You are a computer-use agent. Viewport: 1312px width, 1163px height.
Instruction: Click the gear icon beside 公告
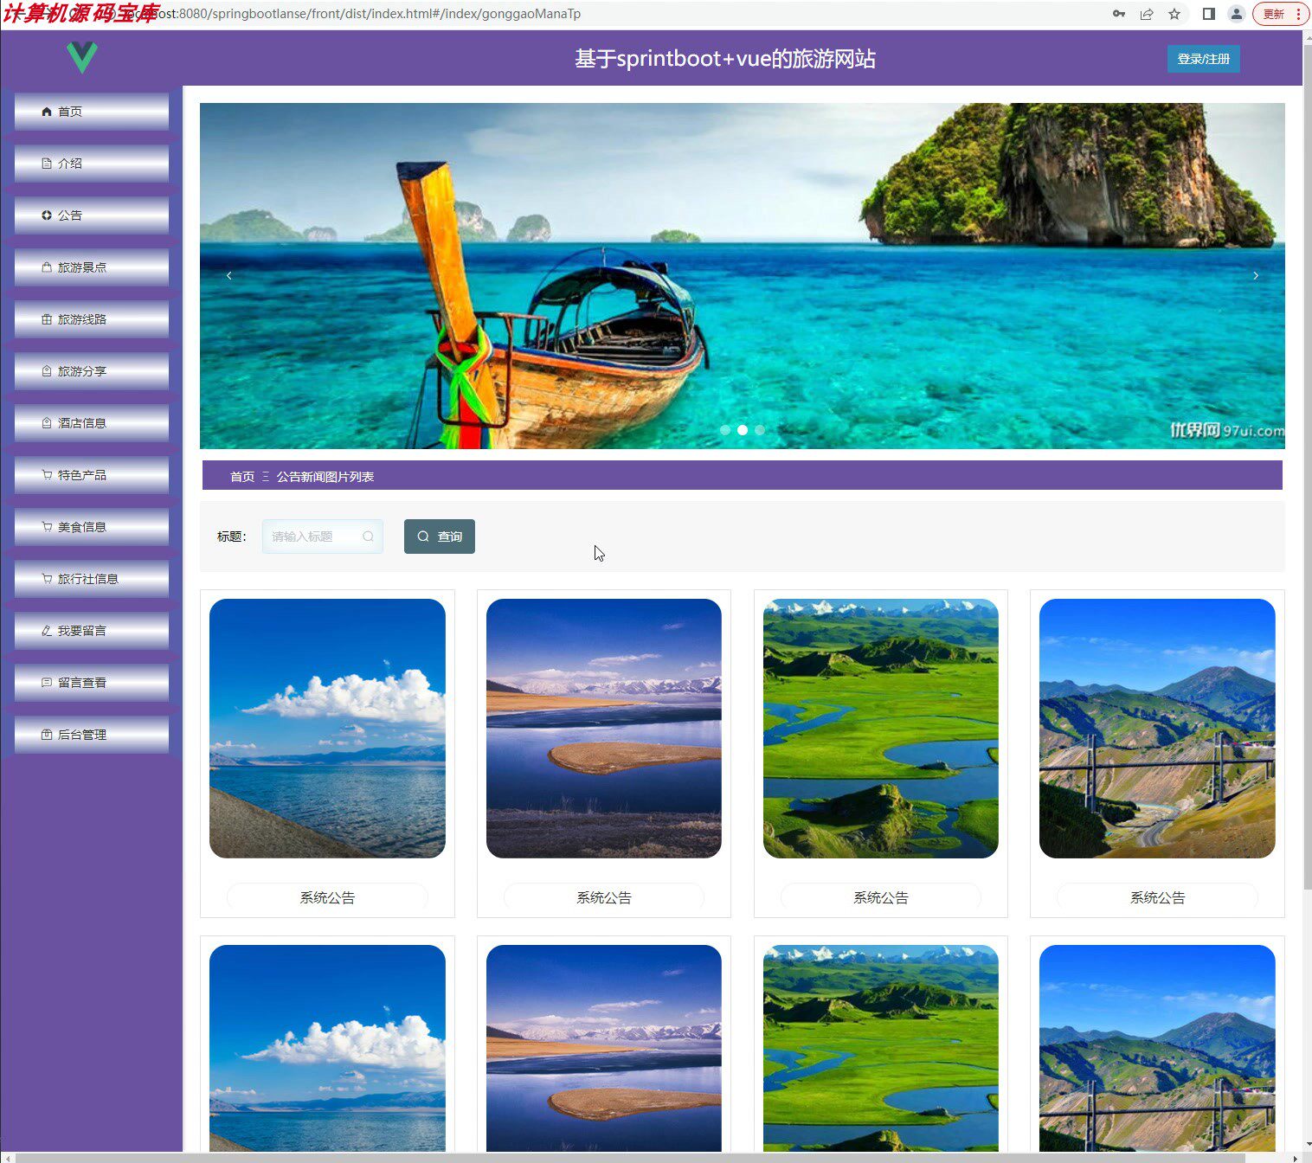pyautogui.click(x=47, y=215)
